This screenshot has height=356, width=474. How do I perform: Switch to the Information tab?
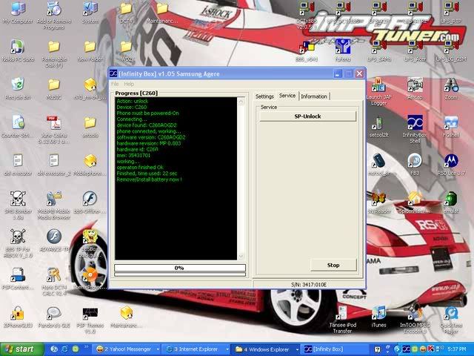click(x=314, y=96)
